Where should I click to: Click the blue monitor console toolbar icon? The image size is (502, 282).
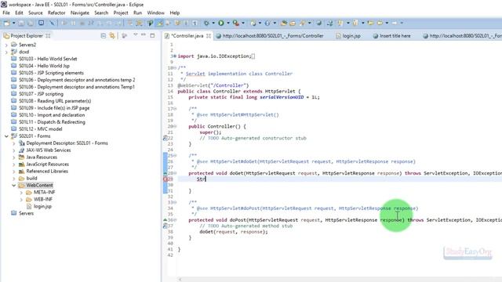coord(41,23)
